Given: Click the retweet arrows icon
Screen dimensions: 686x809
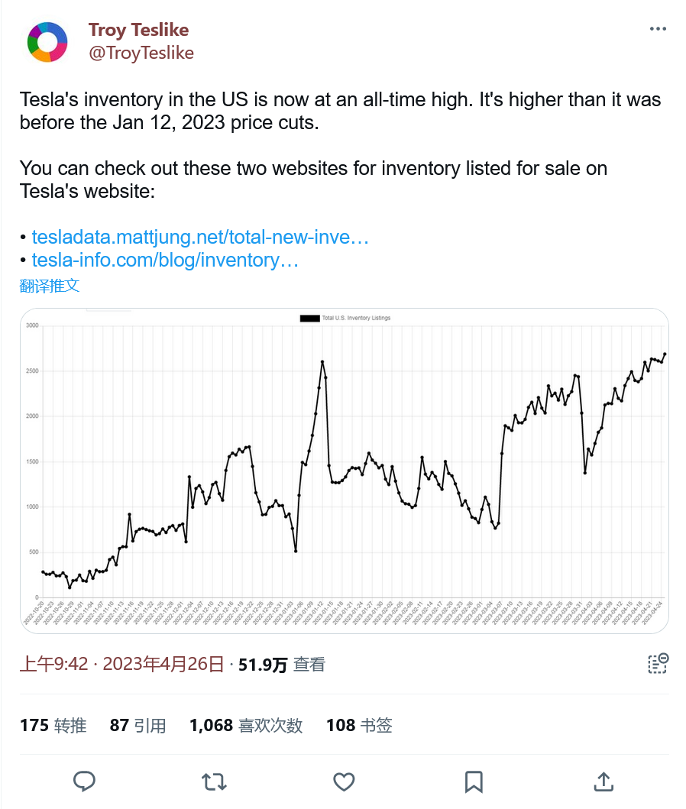Looking at the screenshot, I should 214,781.
